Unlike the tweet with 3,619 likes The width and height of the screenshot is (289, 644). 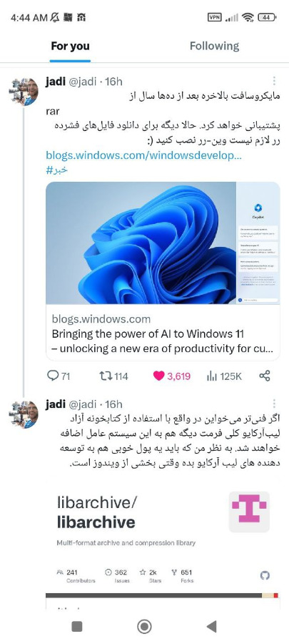172,376
